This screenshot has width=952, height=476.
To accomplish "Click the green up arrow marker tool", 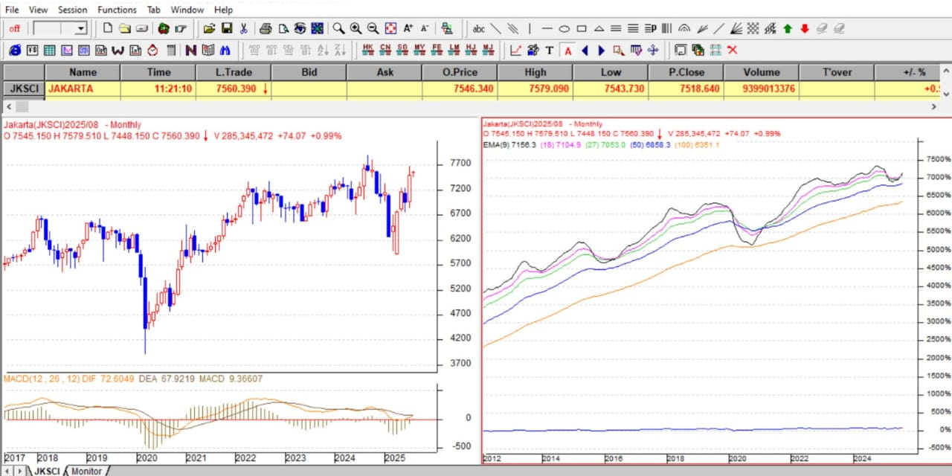I will 787,28.
